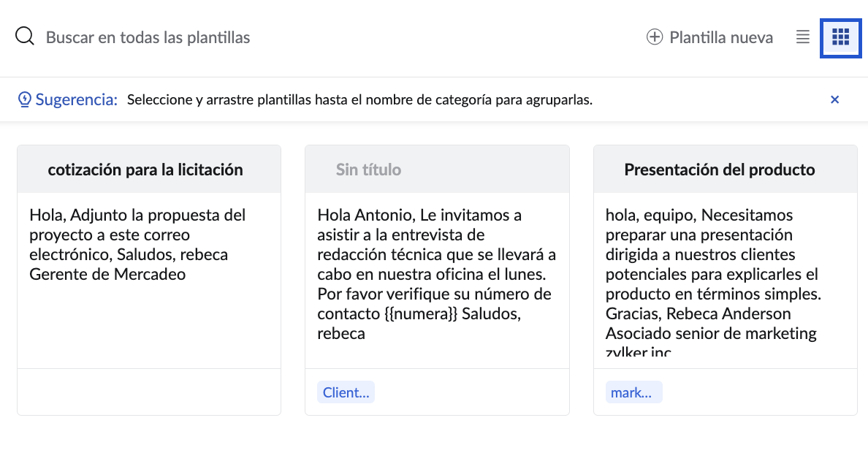This screenshot has height=453, width=868.
Task: Click the Sugerencia label text
Action: [x=77, y=99]
